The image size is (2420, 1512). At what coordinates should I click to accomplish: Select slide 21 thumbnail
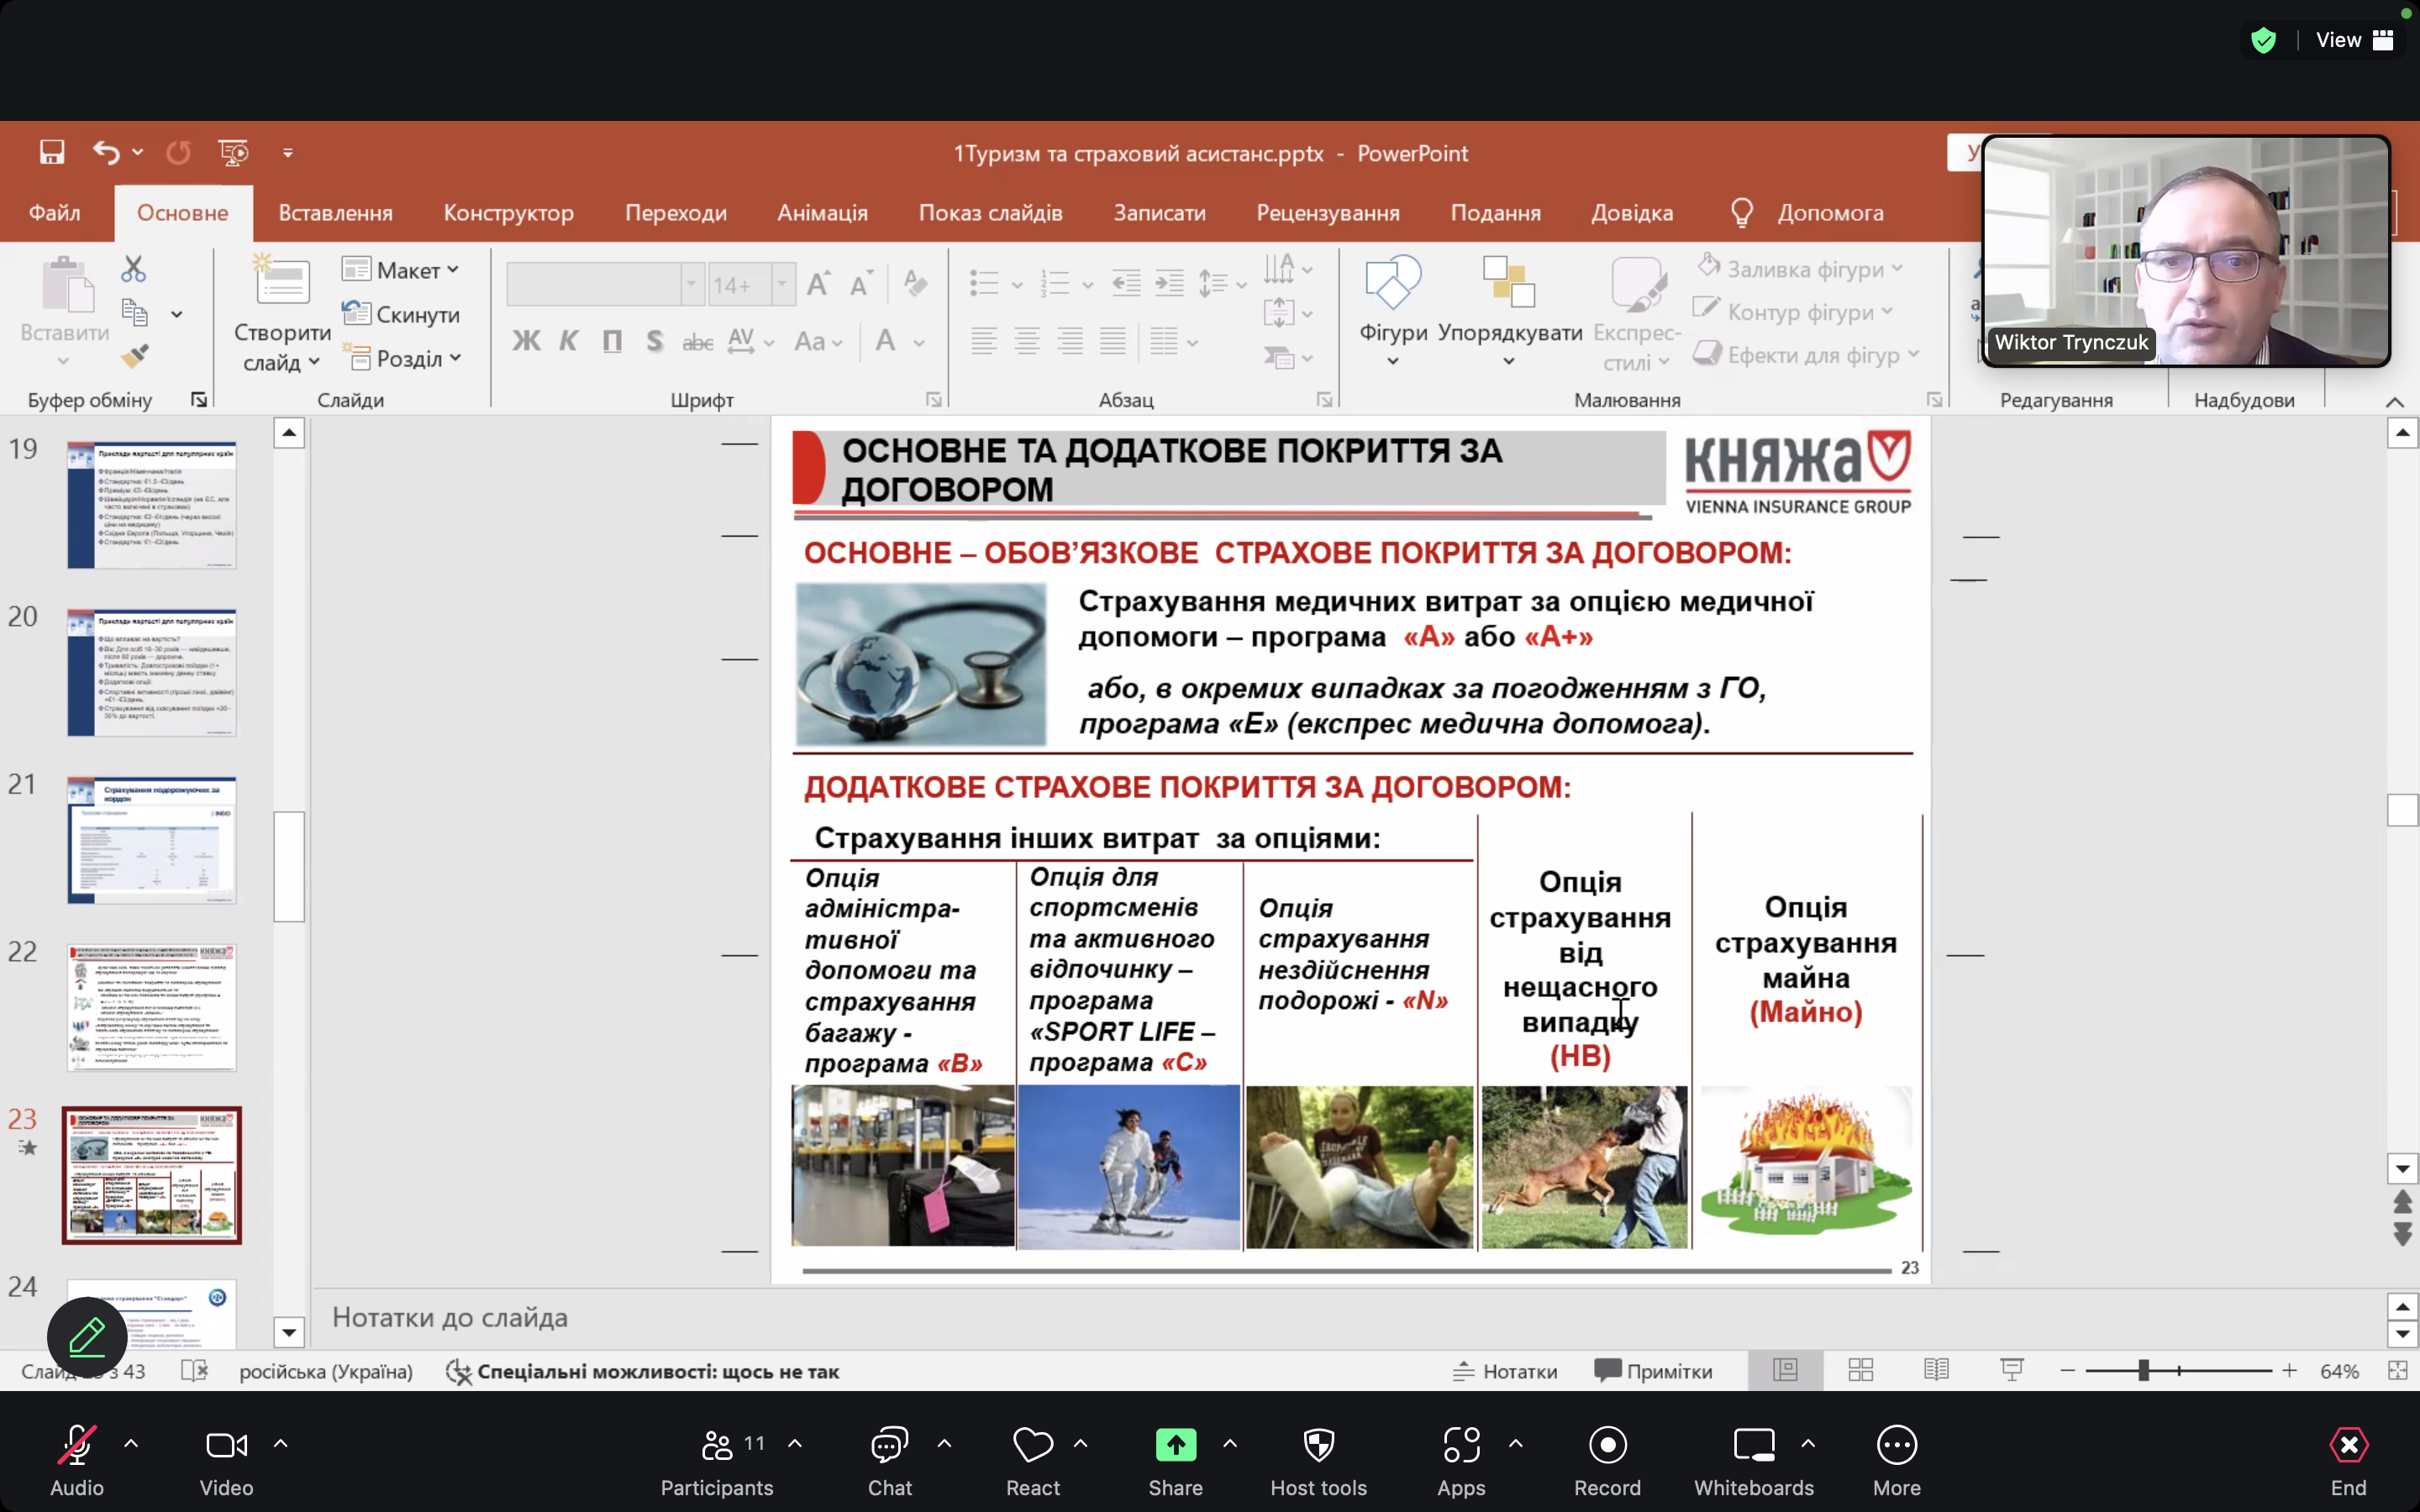point(152,840)
